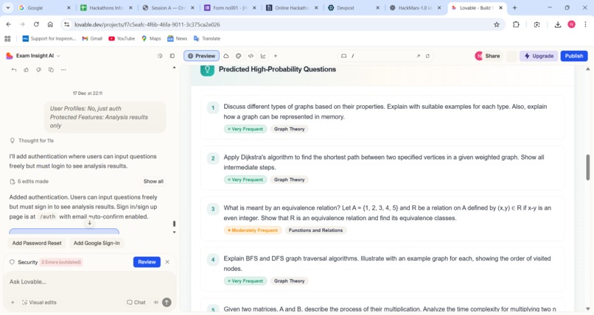594x315 pixels.
Task: Open the design palette icon
Action: [238, 56]
